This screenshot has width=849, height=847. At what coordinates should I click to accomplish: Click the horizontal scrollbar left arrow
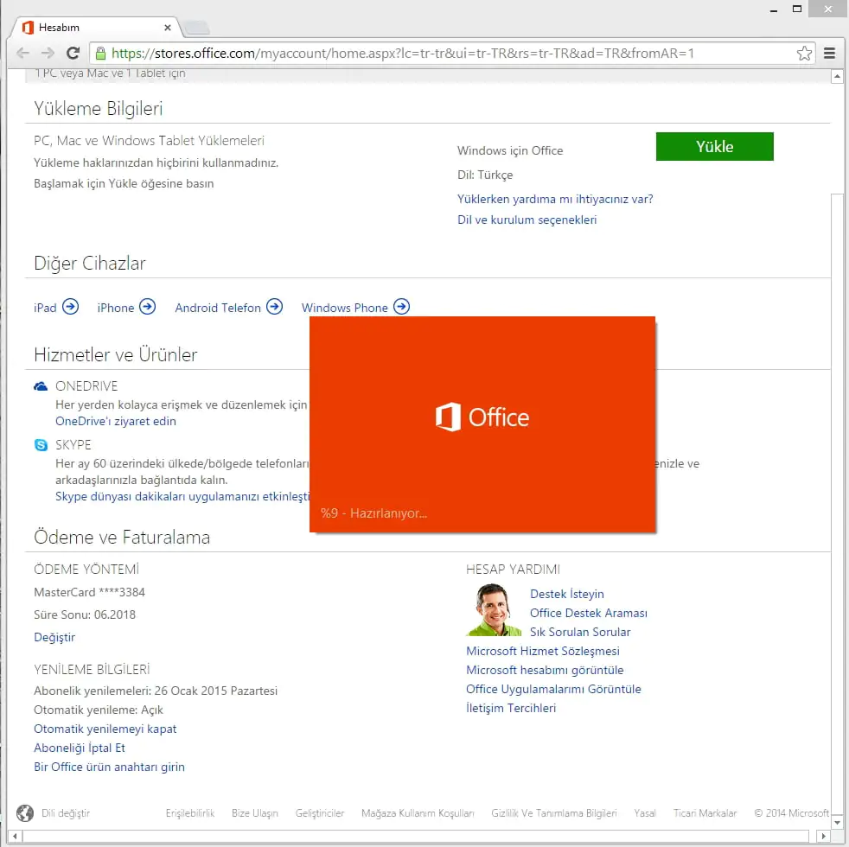tap(15, 836)
